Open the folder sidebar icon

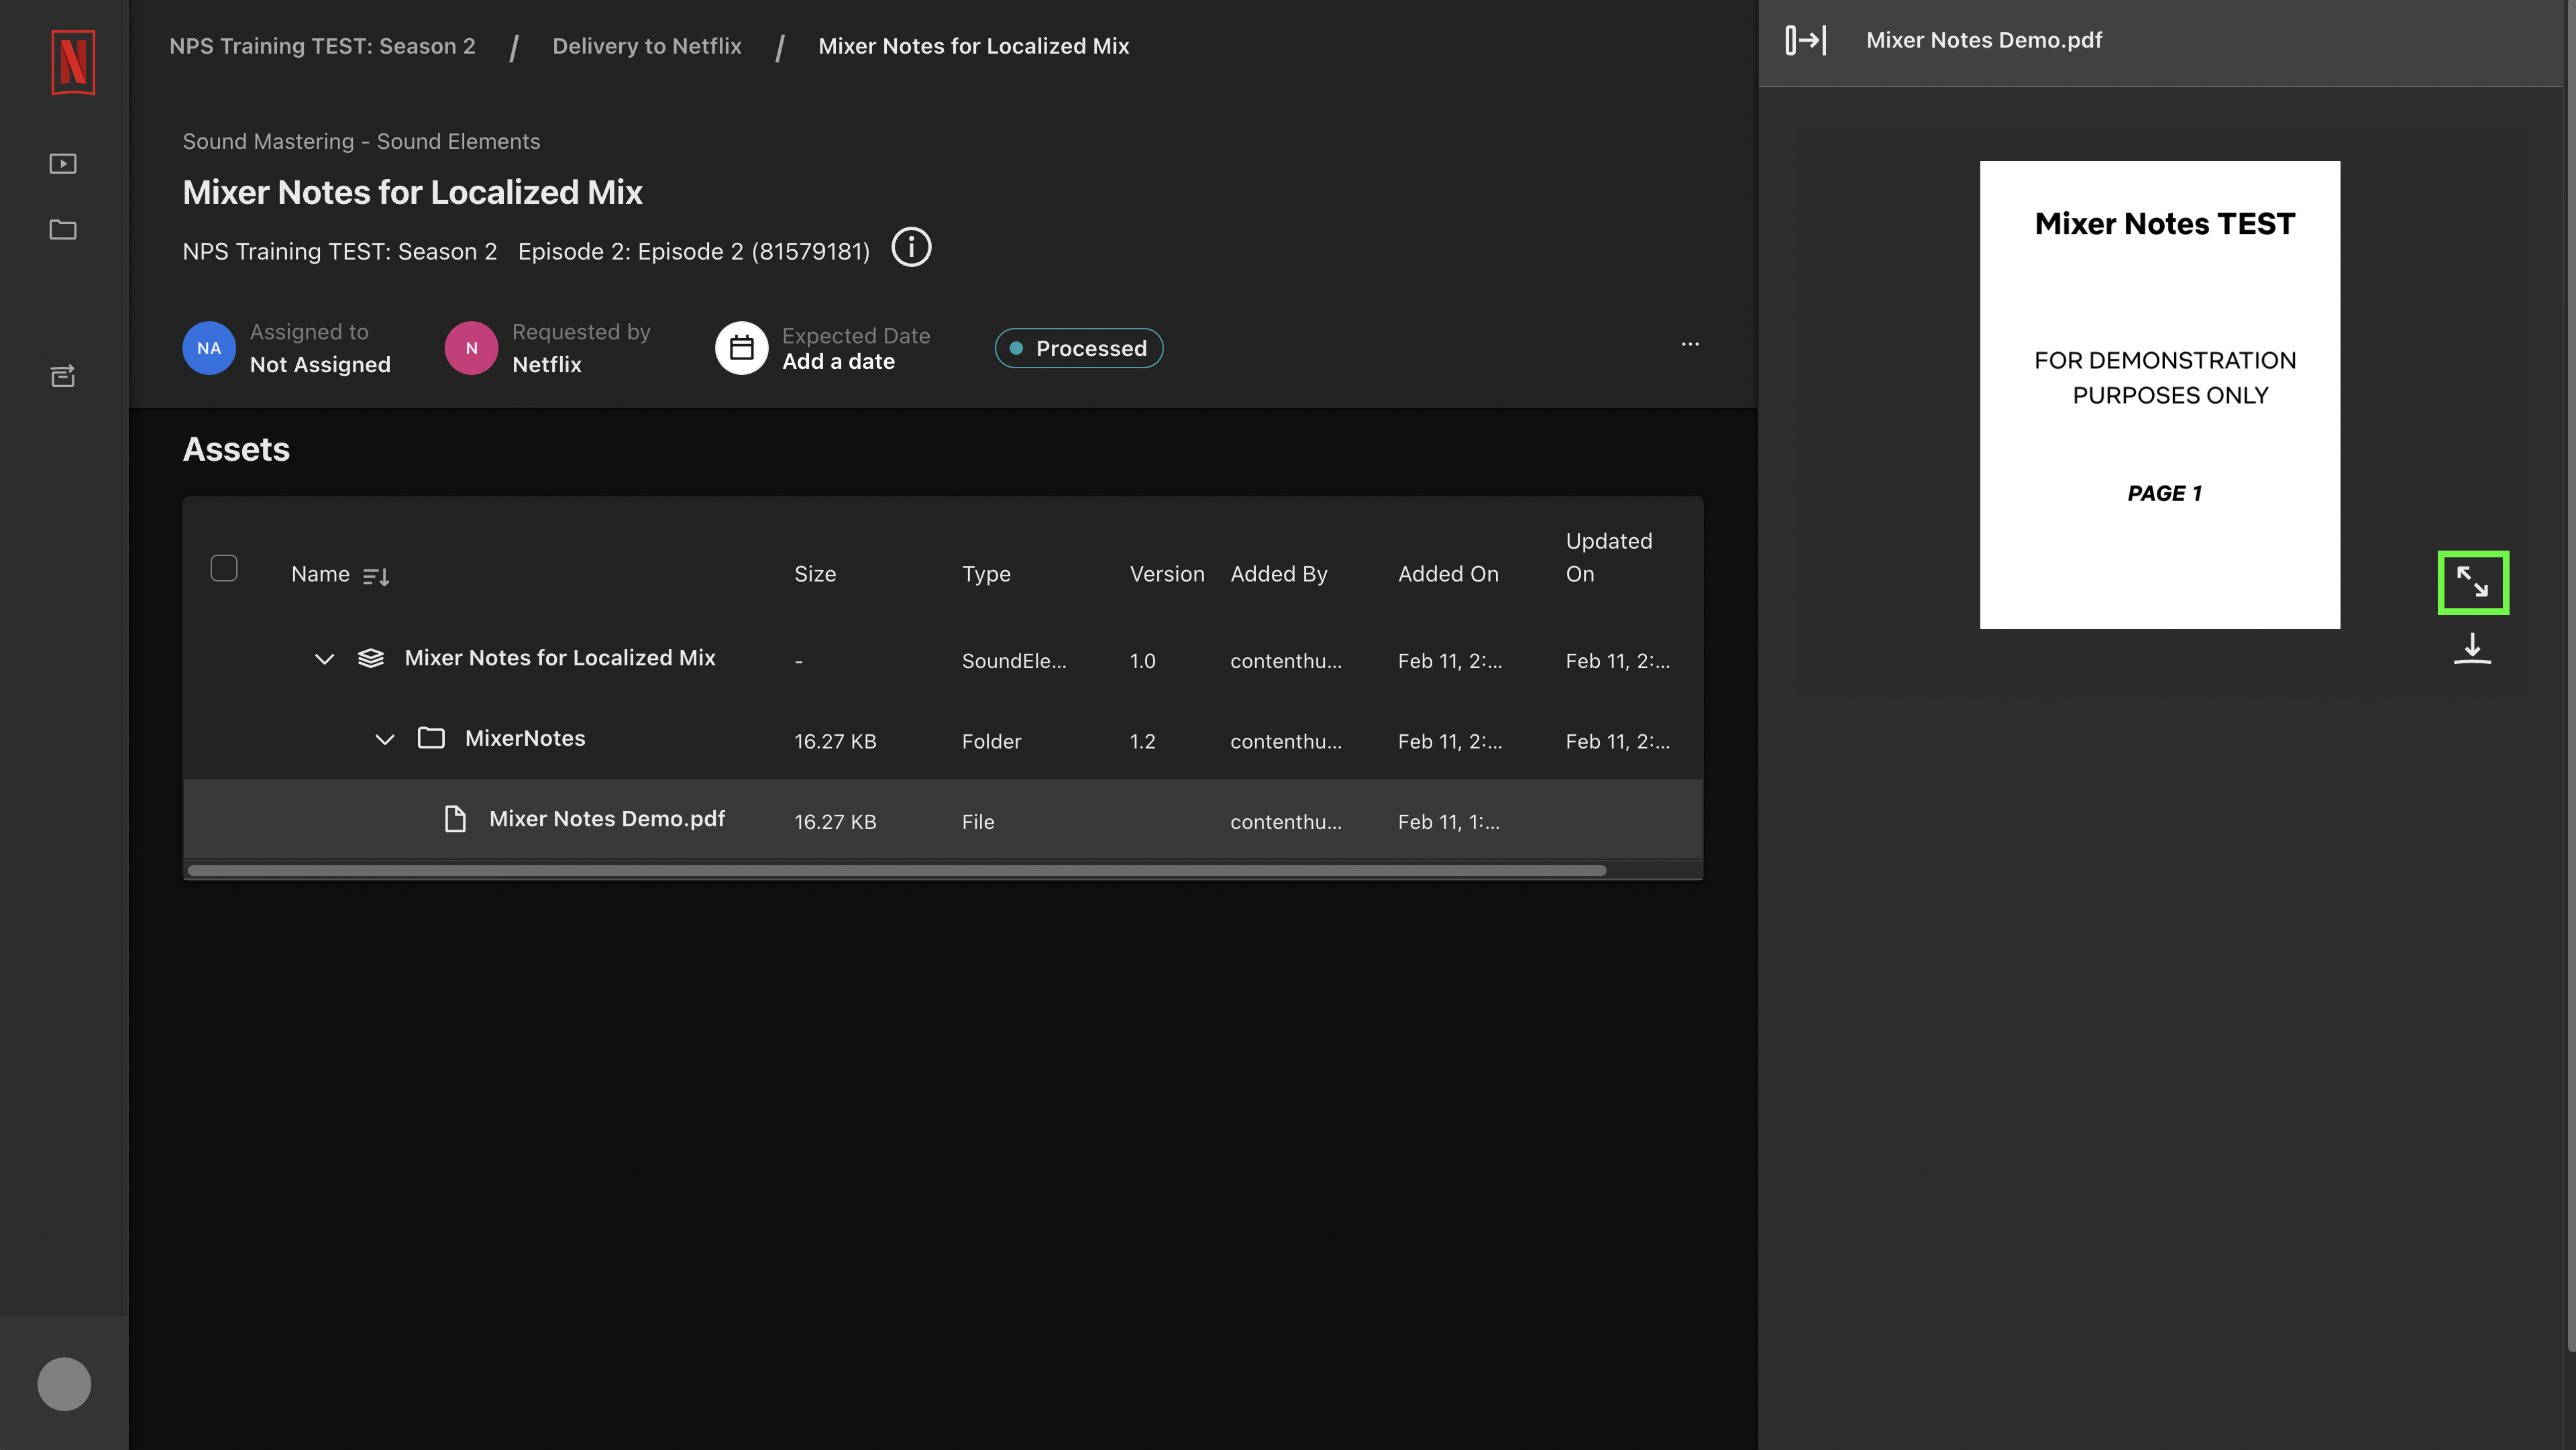pos(63,229)
